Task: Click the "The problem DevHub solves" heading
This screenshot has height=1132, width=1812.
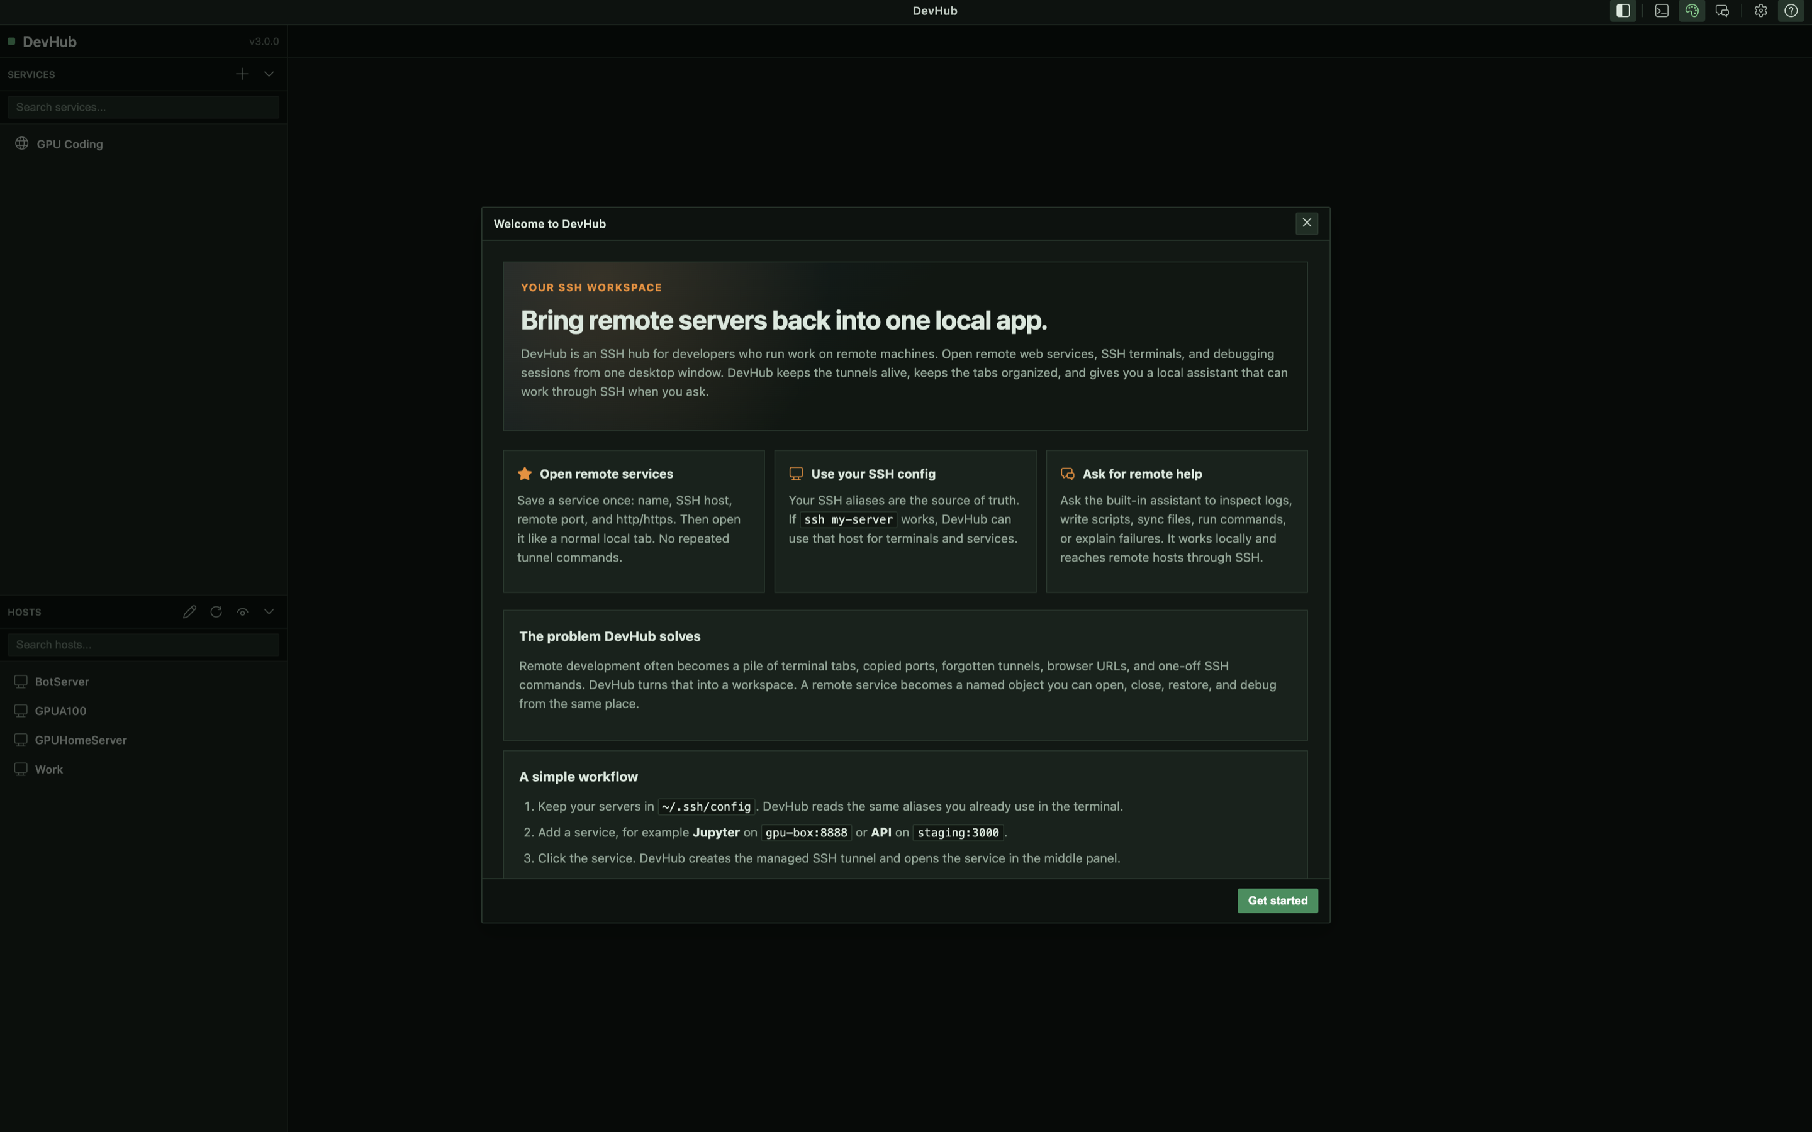Action: (x=610, y=636)
